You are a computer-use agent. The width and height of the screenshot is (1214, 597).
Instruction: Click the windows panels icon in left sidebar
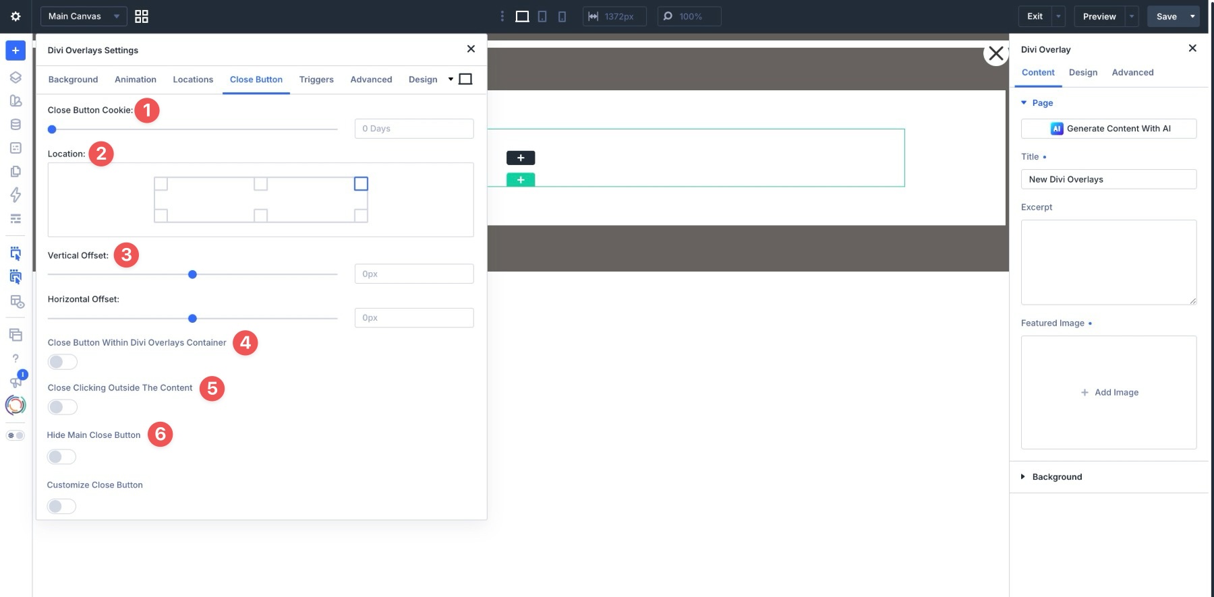[x=16, y=335]
